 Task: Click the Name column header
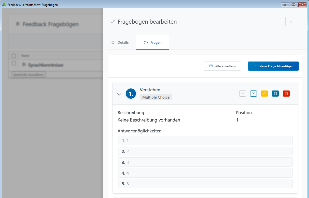[25, 56]
